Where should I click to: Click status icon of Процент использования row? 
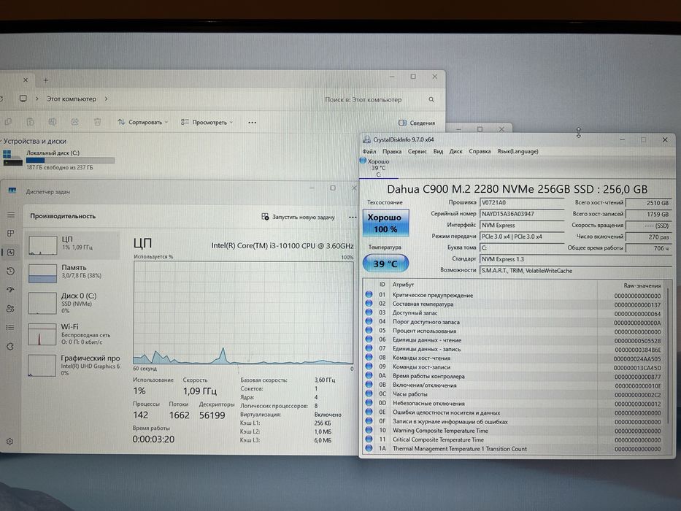(x=369, y=331)
